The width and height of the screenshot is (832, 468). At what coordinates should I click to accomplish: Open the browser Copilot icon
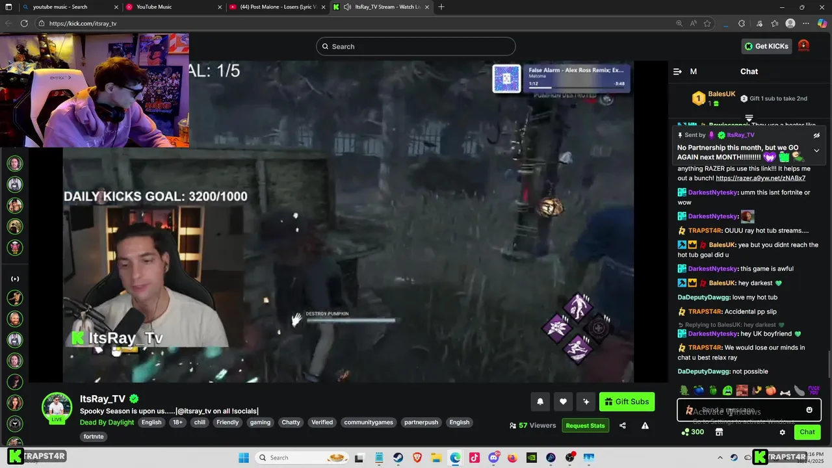pos(822,23)
